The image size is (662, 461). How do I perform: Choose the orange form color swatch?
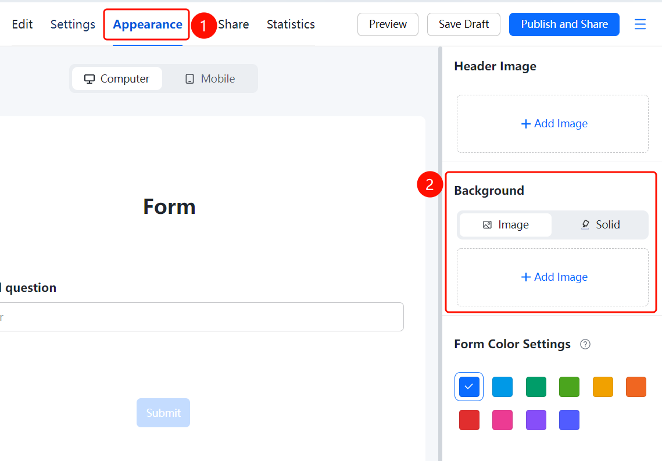click(636, 387)
